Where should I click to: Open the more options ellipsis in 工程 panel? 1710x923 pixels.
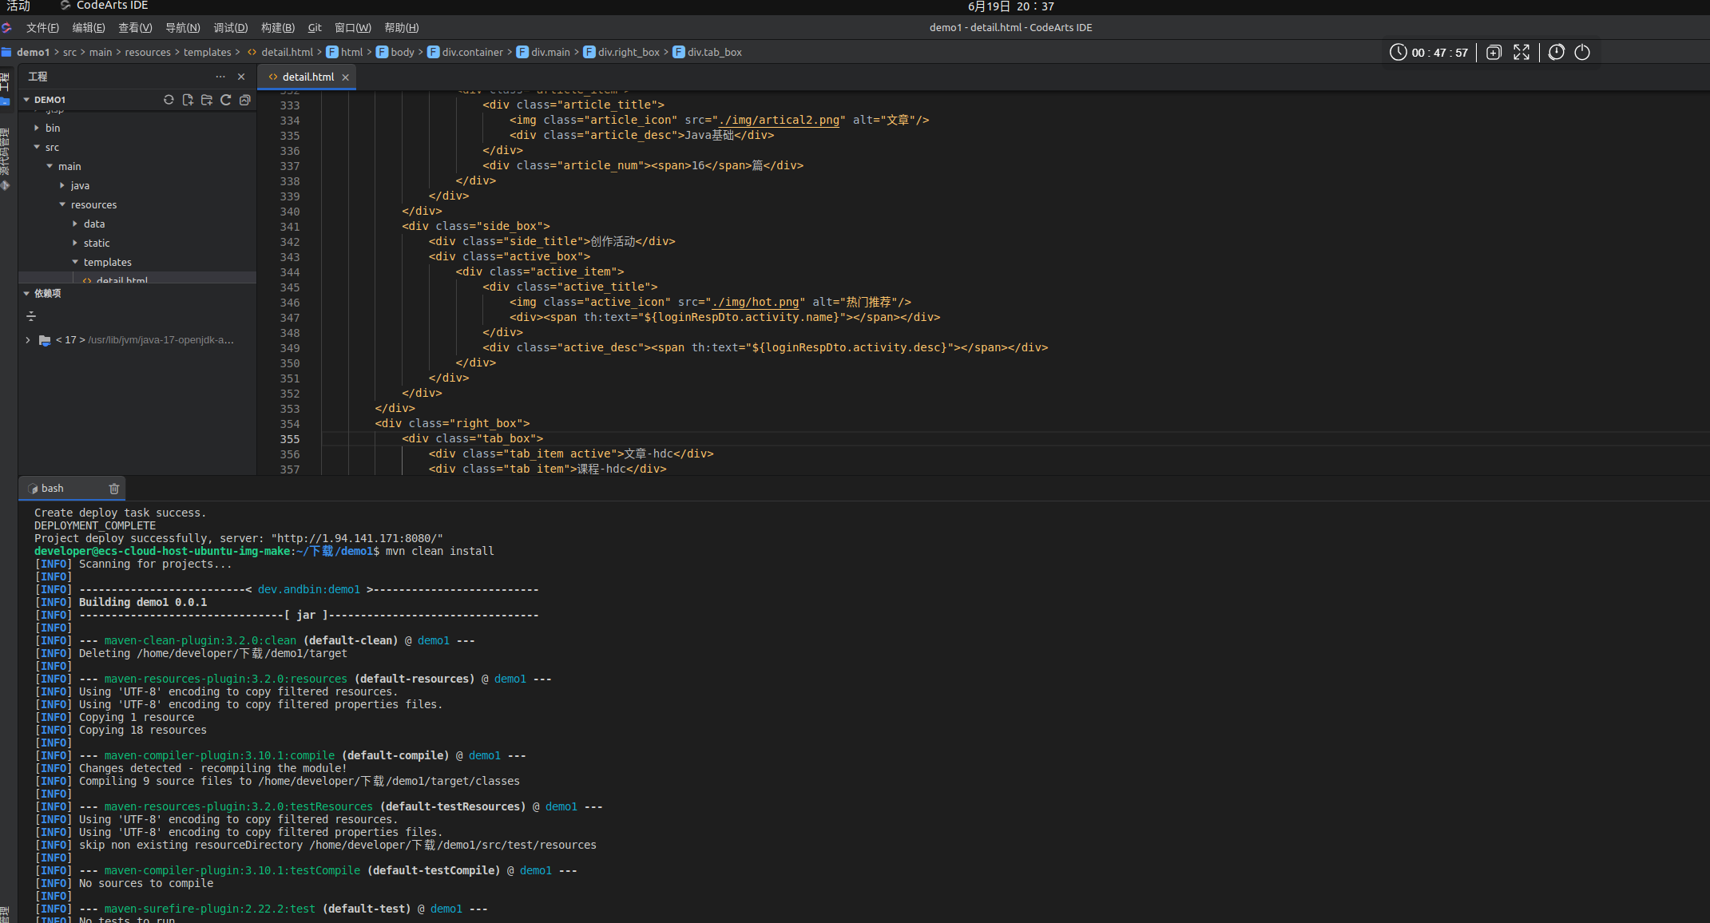click(220, 77)
